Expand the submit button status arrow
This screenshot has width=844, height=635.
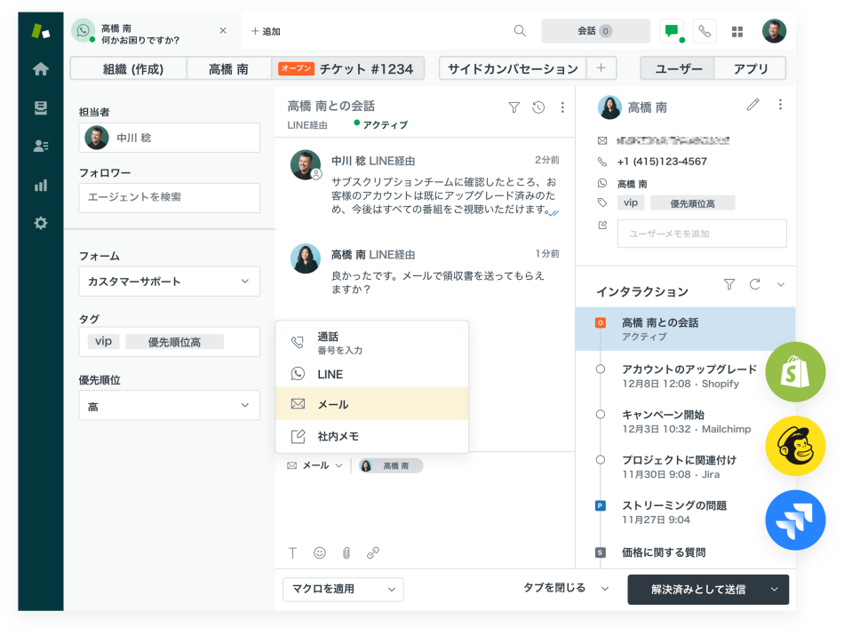tap(775, 590)
